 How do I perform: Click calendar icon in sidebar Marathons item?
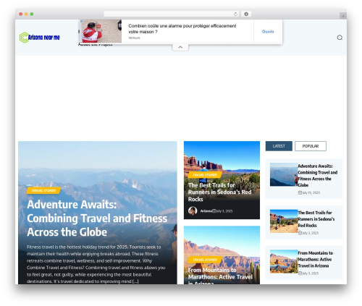pos(300,273)
